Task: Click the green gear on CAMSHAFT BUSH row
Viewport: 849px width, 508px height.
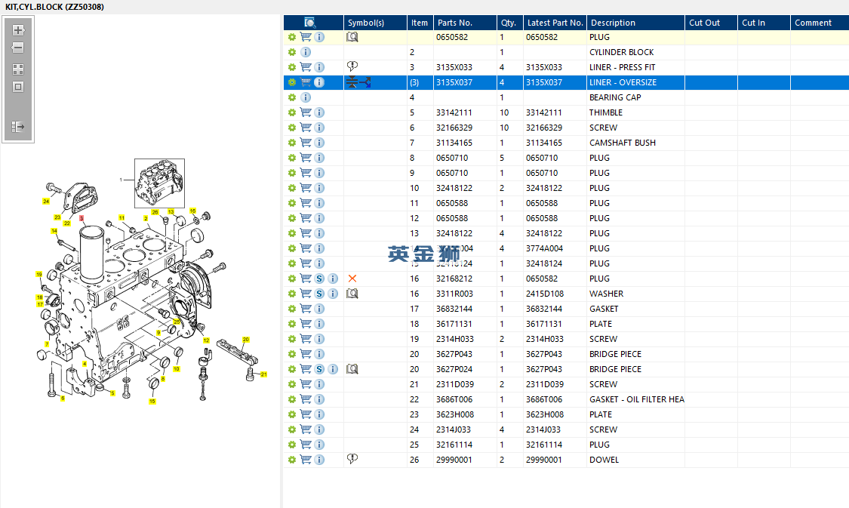Action: 292,143
